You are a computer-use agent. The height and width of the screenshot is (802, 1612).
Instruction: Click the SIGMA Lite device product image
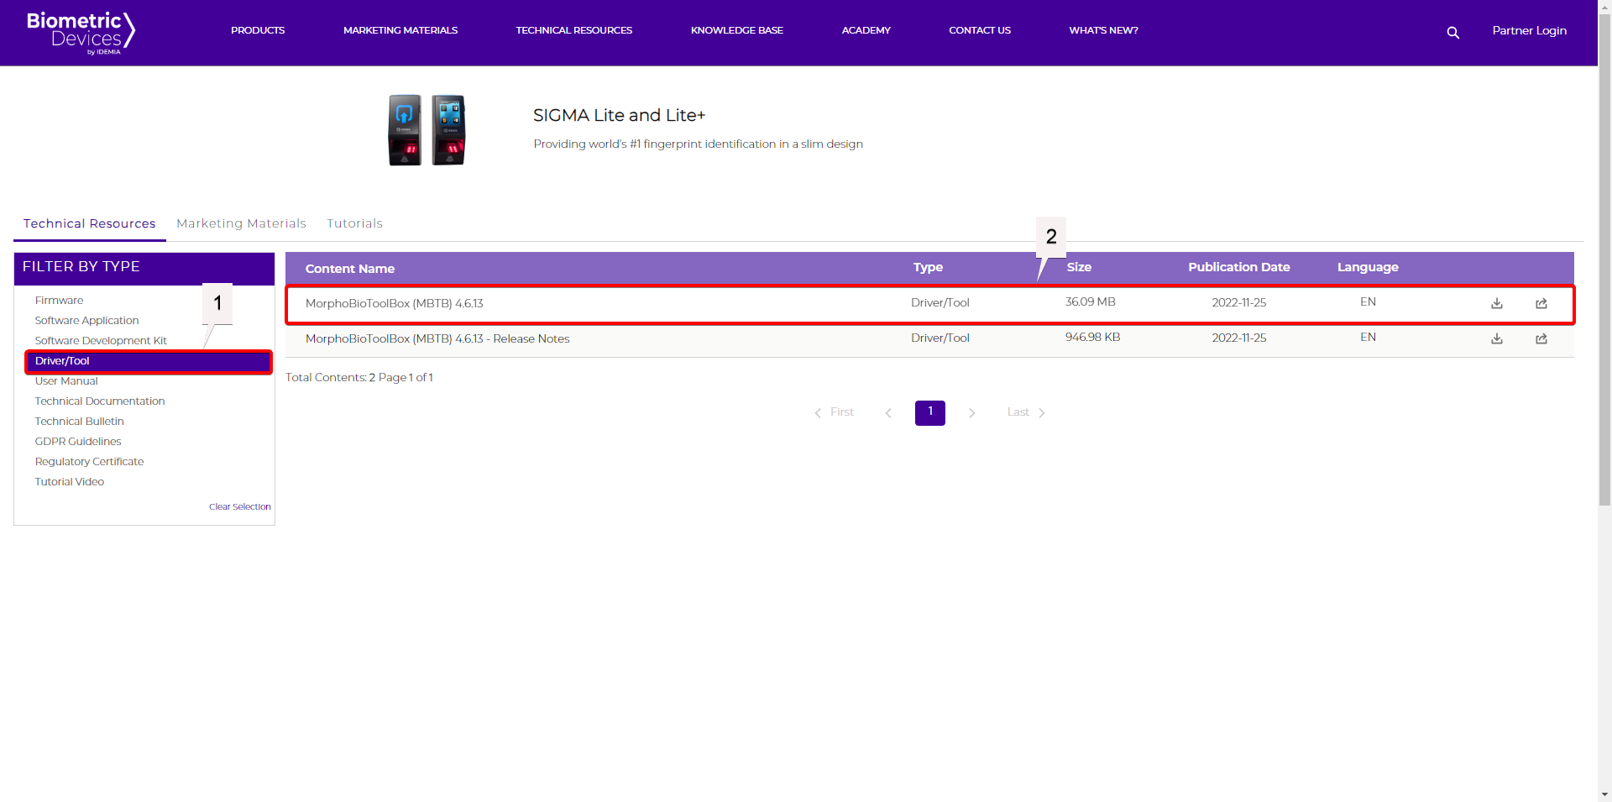[427, 130]
